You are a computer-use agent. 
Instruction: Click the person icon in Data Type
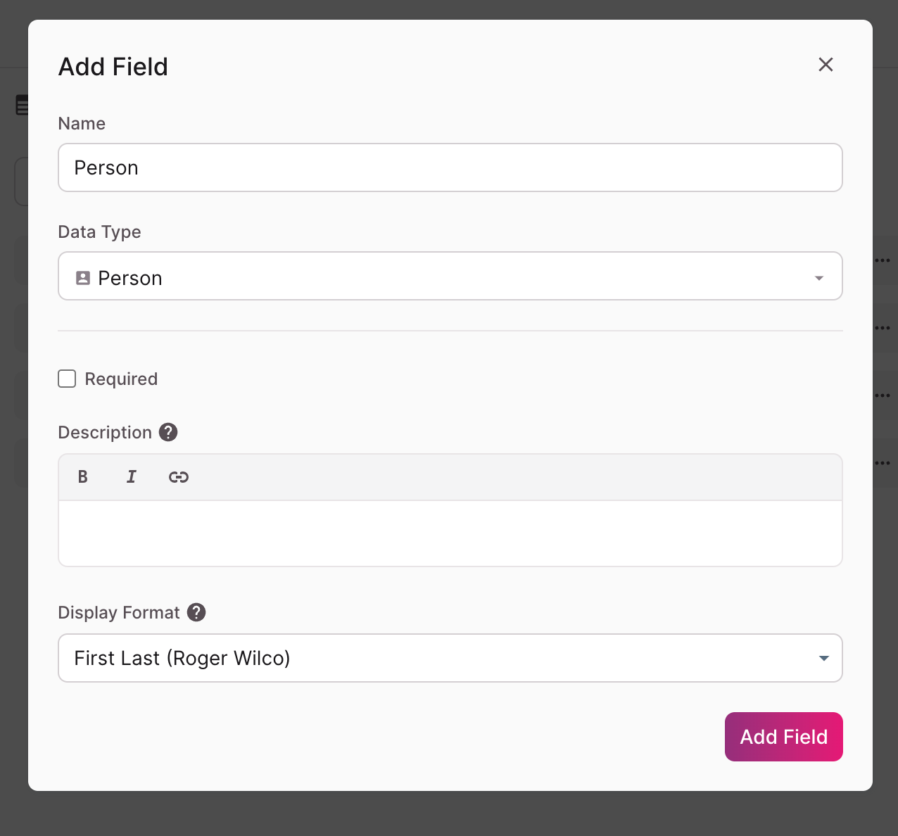point(83,278)
